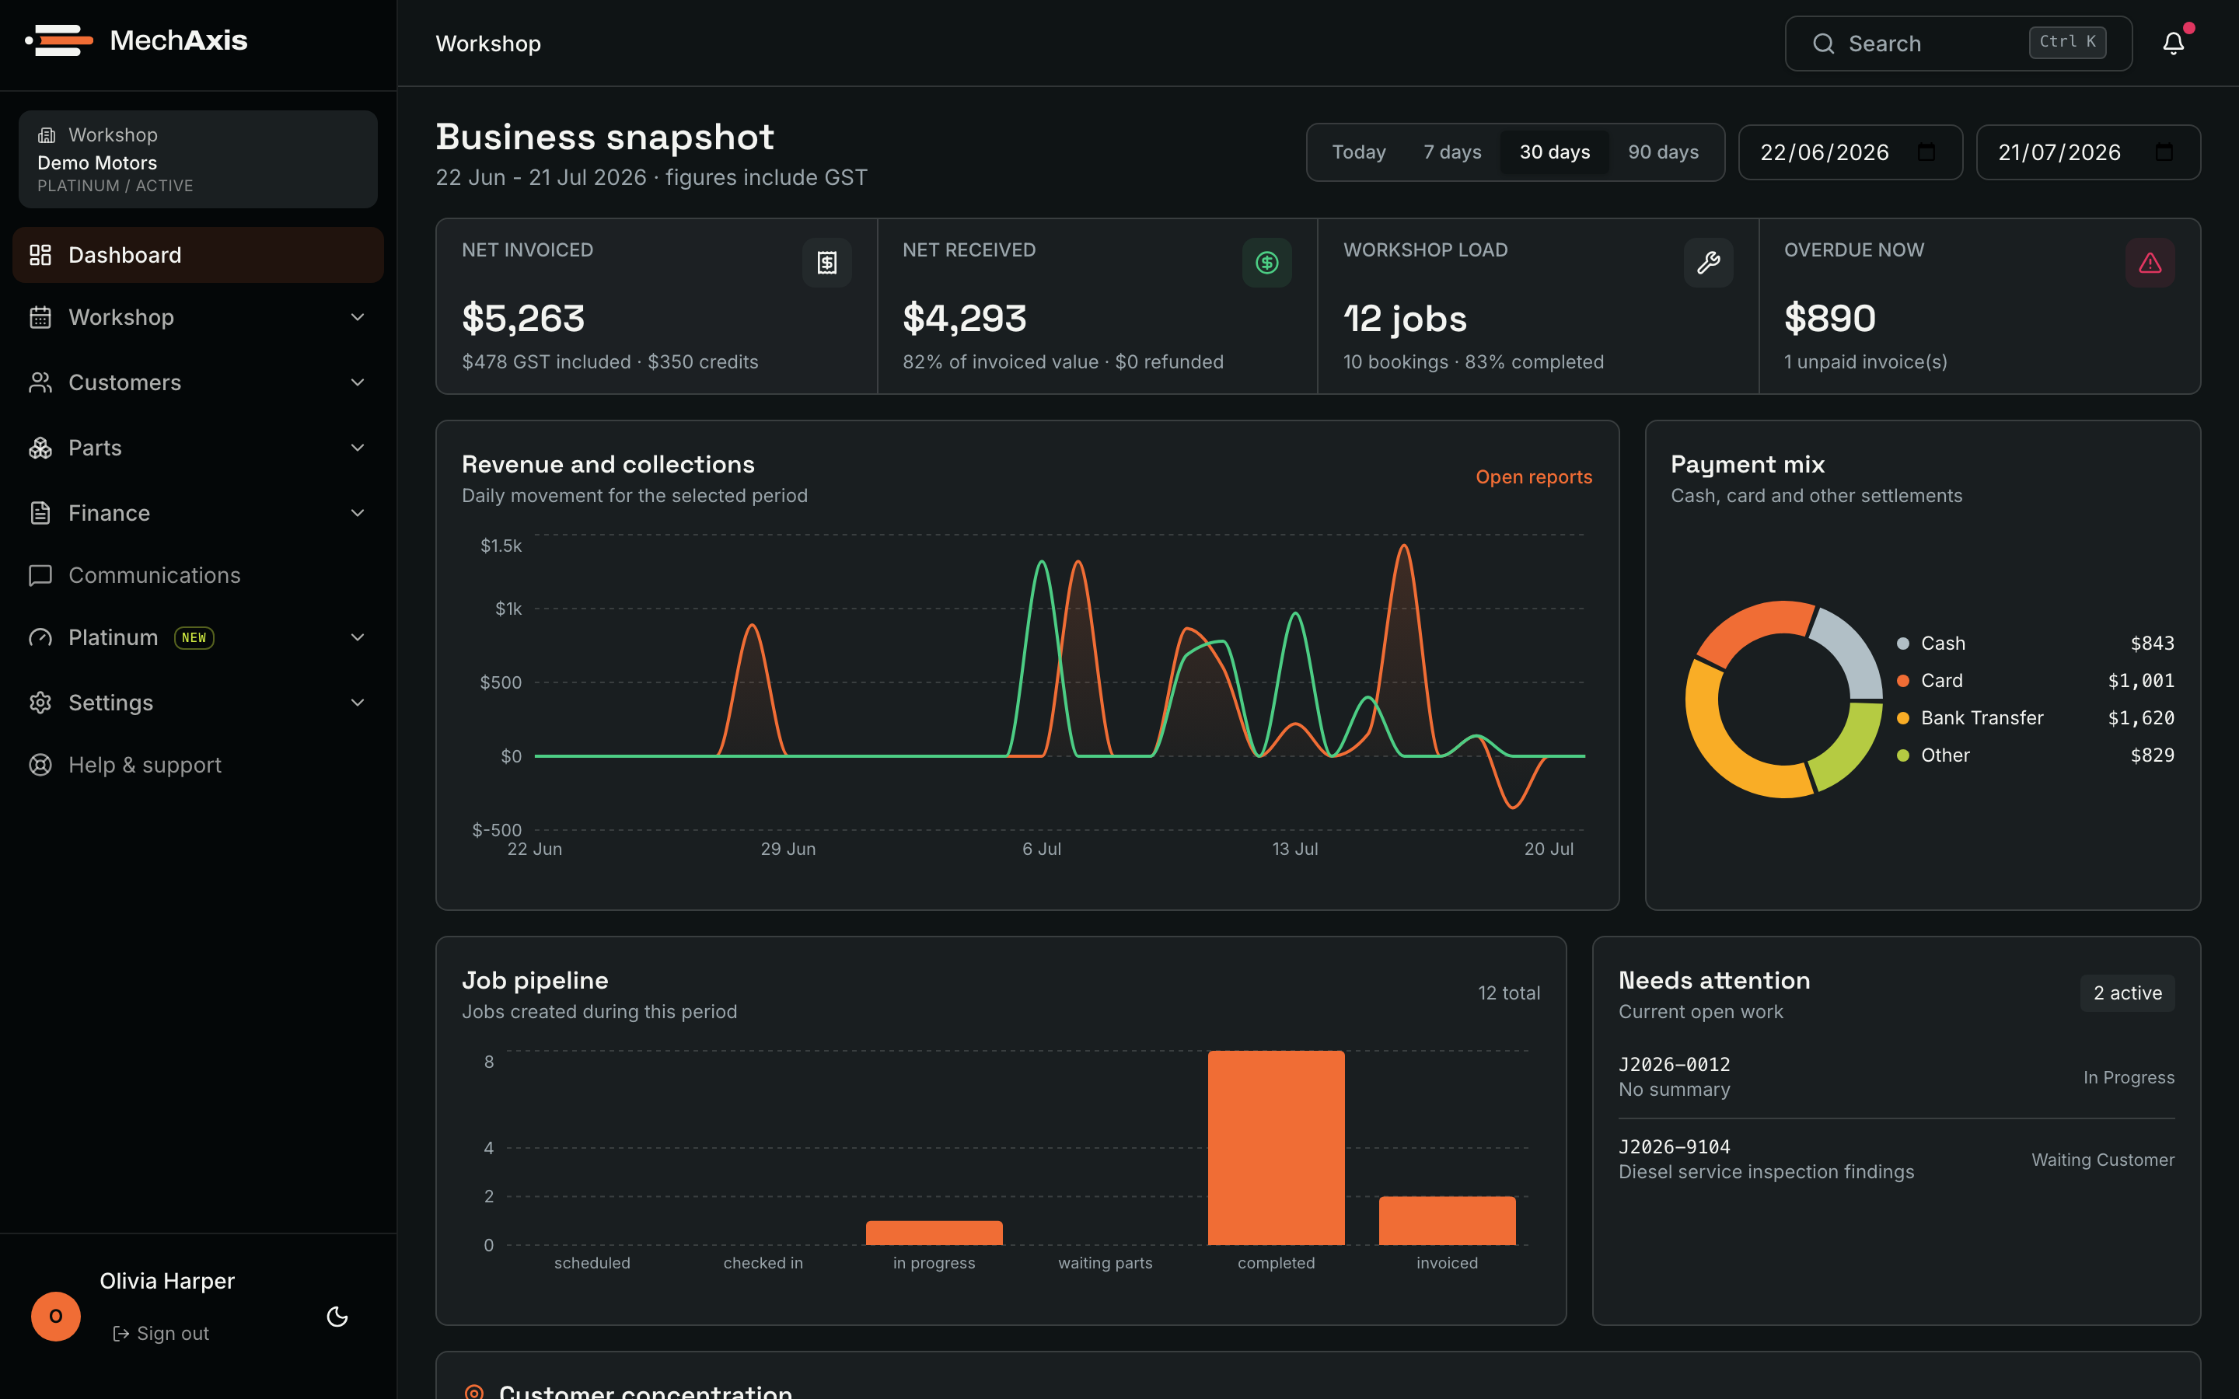This screenshot has height=1399, width=2239.
Task: Click the MechAxis logo icon
Action: [x=58, y=40]
